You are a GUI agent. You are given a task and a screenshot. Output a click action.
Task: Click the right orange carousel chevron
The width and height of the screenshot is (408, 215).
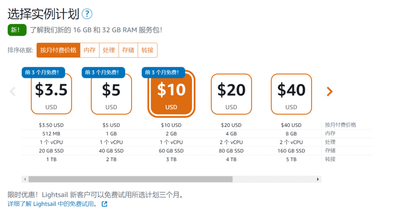click(x=329, y=92)
